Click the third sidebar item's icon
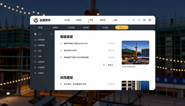 click(35, 45)
